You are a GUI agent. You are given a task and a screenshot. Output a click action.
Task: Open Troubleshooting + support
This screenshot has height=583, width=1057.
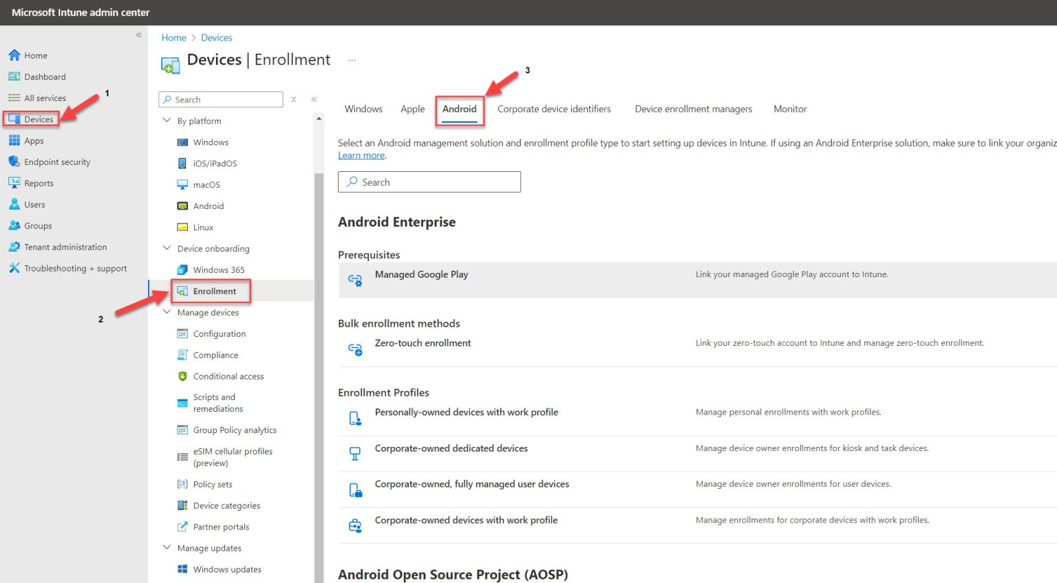tap(74, 268)
